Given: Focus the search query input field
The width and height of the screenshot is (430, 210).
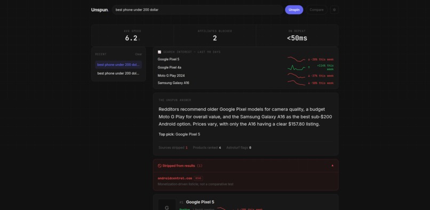Looking at the screenshot, I should (197, 10).
